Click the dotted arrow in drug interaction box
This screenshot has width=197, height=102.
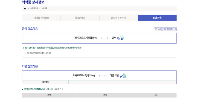point(102,76)
